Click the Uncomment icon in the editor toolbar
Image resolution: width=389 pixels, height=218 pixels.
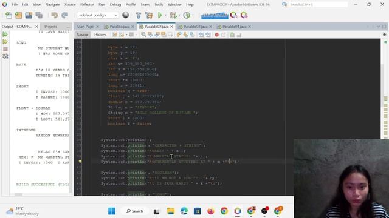239,35
